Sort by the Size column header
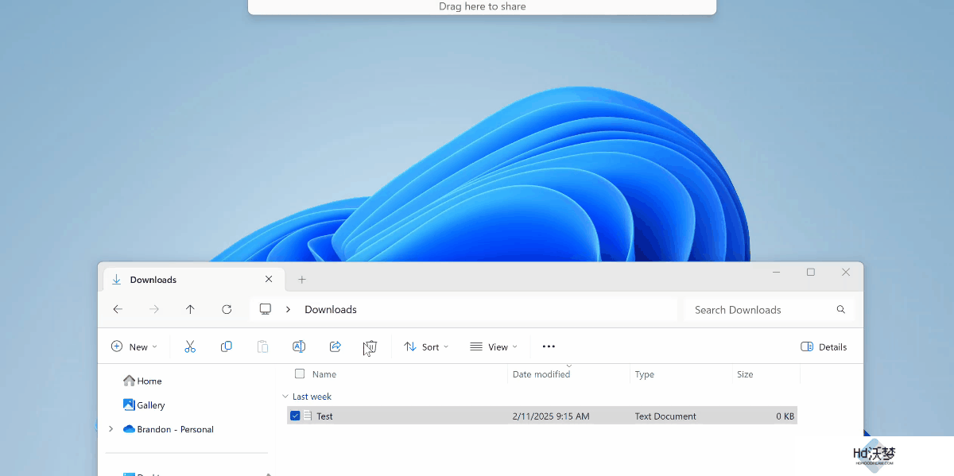The height and width of the screenshot is (476, 954). coord(745,374)
